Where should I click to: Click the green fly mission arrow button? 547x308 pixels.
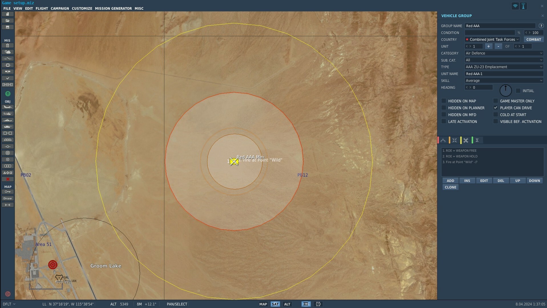point(8,94)
